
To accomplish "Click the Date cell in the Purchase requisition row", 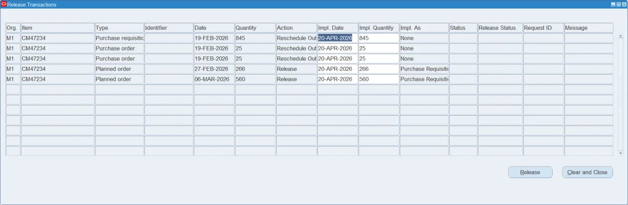I will coord(214,38).
